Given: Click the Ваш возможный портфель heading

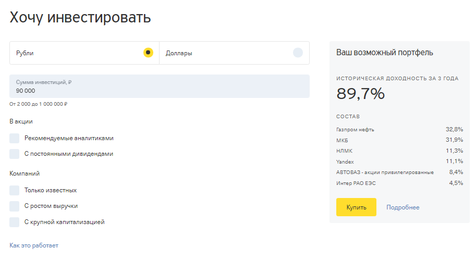Looking at the screenshot, I should [385, 53].
